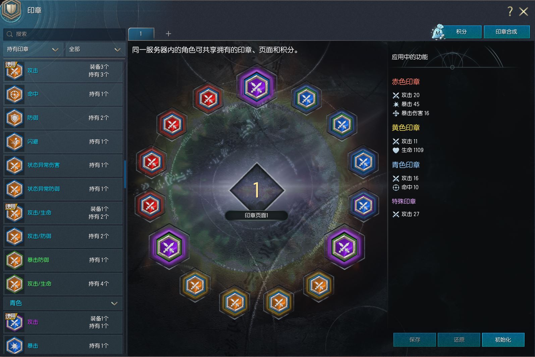Viewport: 535px width, 357px height.
Task: Open the 持有印章 filter dropdown
Action: [x=33, y=49]
